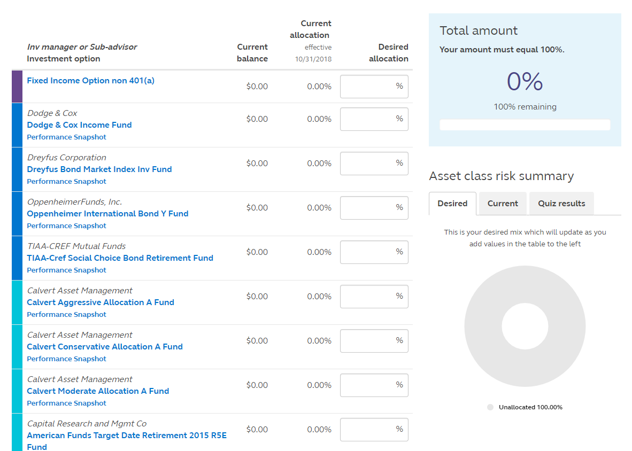This screenshot has width=632, height=451.
Task: Click the 'Unallocated 100.00%' legend label
Action: point(530,407)
